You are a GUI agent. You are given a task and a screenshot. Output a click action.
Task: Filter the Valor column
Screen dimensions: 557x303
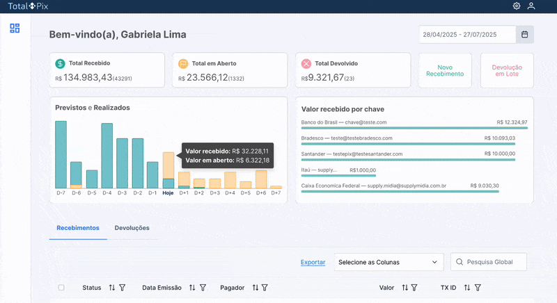tap(414, 288)
